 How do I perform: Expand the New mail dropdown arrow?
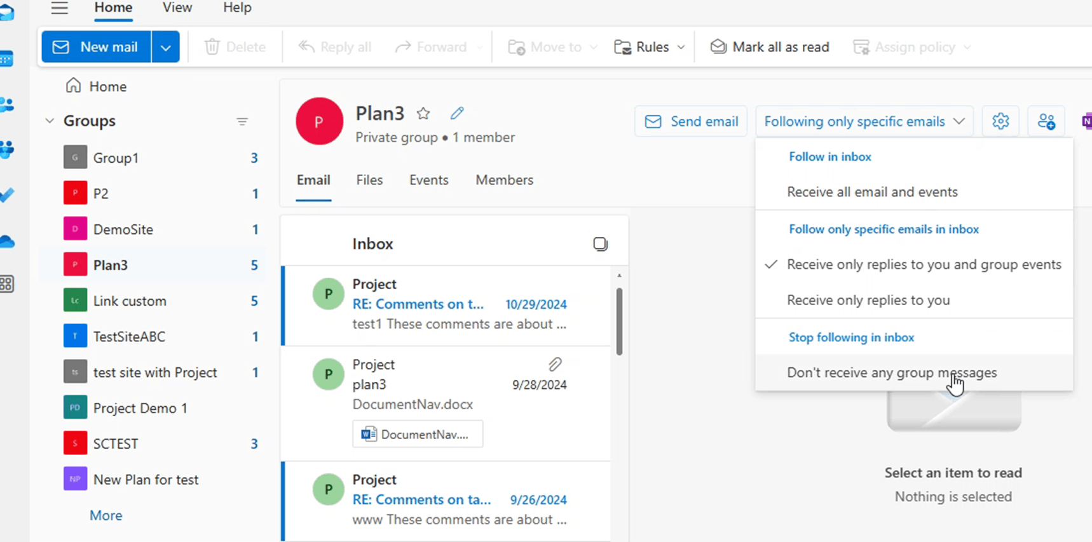(x=165, y=47)
